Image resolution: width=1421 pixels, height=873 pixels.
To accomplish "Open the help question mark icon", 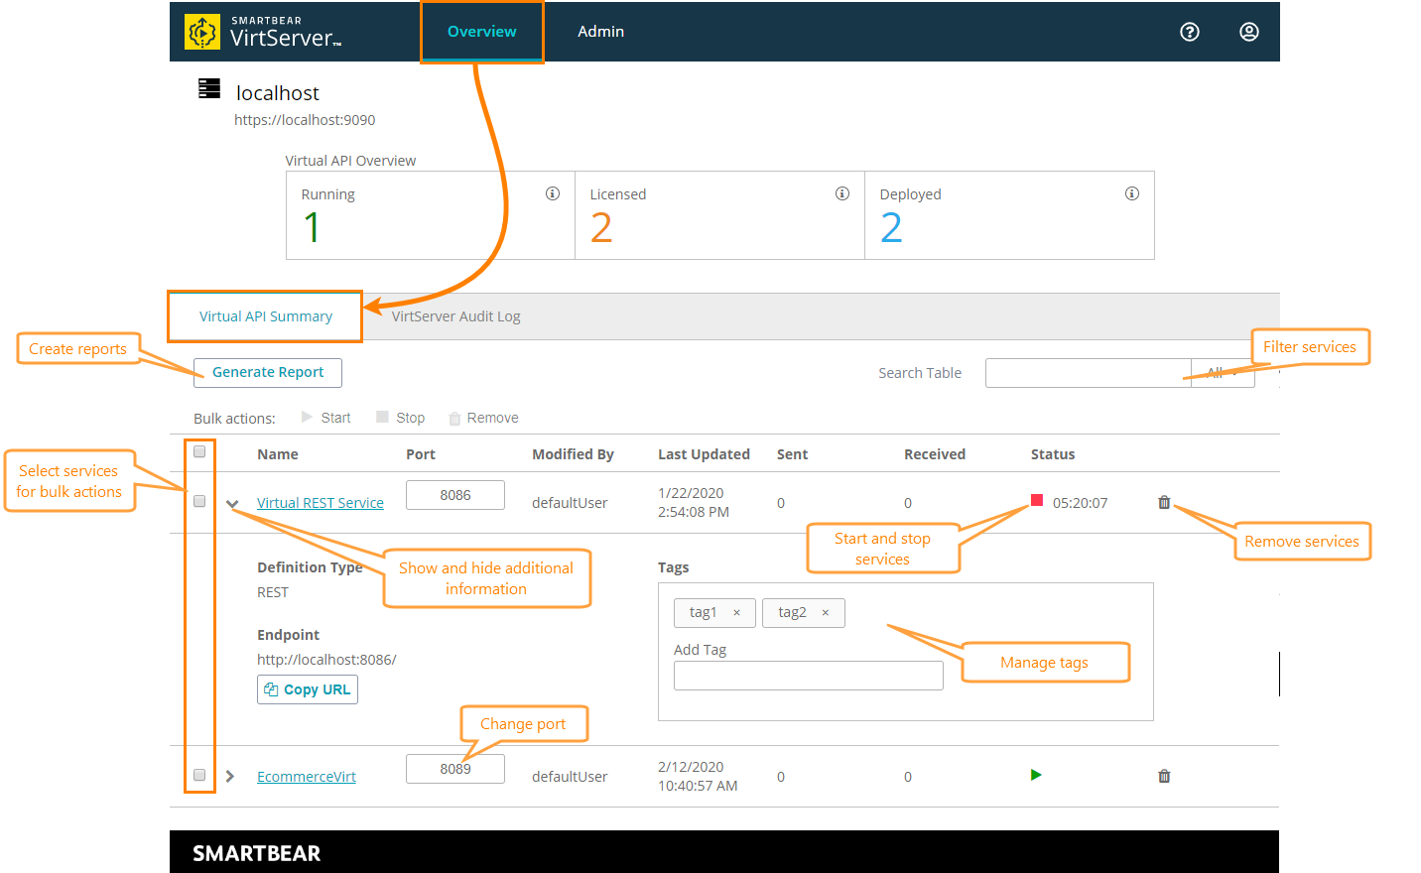I will click(1189, 32).
